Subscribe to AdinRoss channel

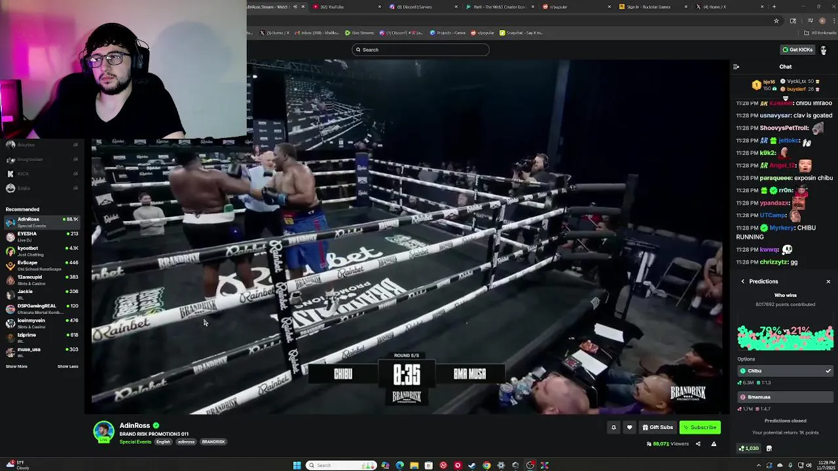(700, 427)
